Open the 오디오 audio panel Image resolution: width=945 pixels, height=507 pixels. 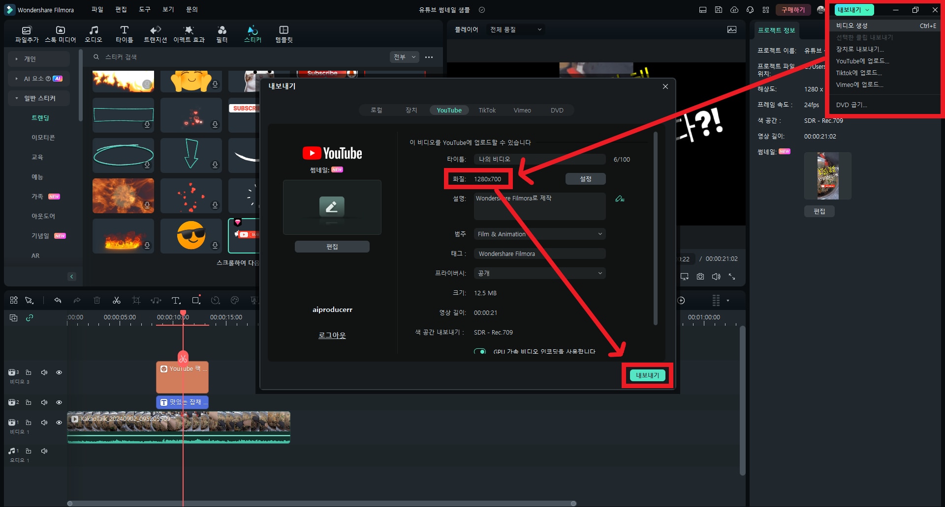point(94,34)
